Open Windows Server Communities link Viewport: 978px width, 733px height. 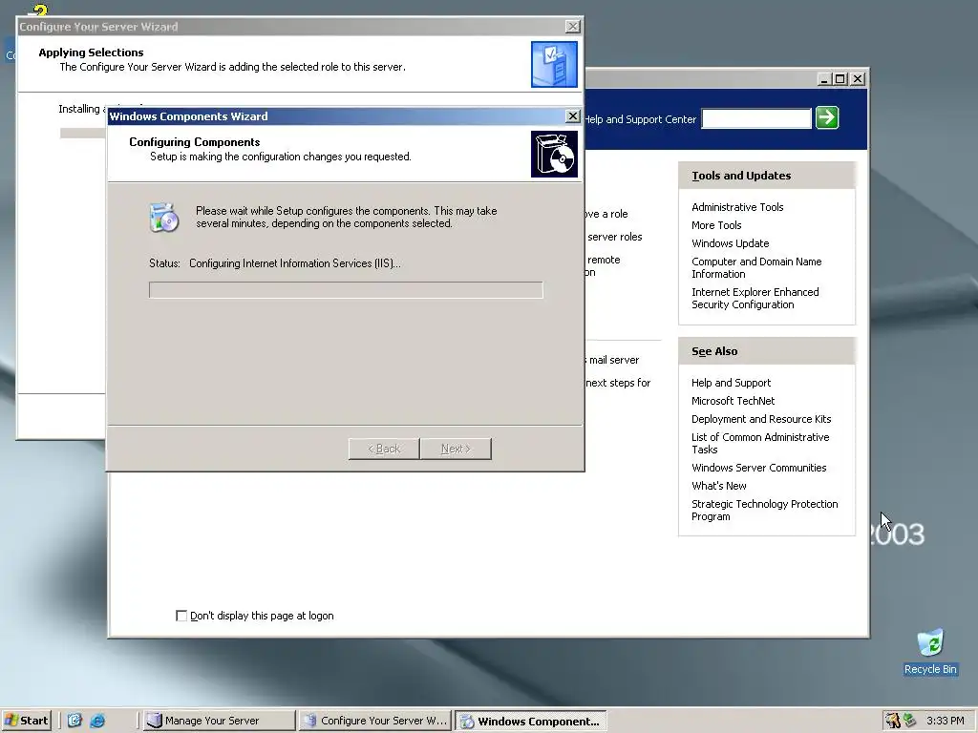tap(758, 468)
